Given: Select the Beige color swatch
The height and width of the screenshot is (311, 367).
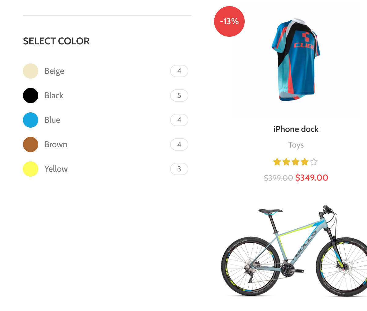Looking at the screenshot, I should click(31, 71).
